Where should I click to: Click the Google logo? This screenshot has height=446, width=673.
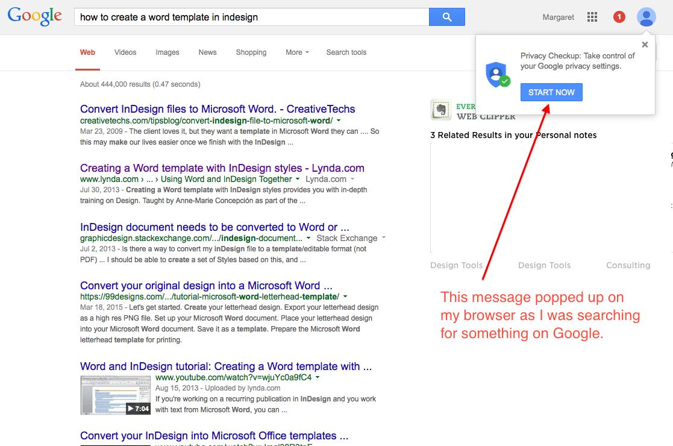(x=35, y=16)
